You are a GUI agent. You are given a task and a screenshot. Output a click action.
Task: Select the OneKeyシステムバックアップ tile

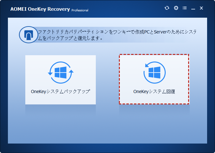click(60, 80)
